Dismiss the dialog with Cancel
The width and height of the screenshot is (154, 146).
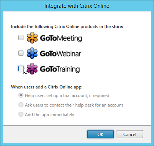pyautogui.click(x=130, y=134)
